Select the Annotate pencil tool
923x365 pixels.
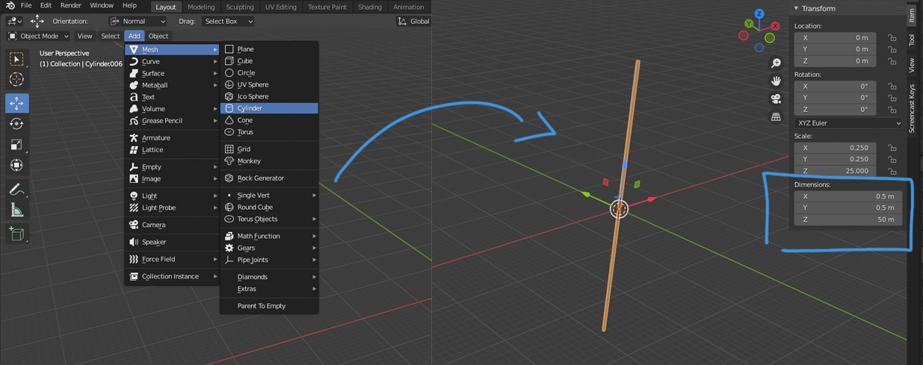click(x=16, y=190)
